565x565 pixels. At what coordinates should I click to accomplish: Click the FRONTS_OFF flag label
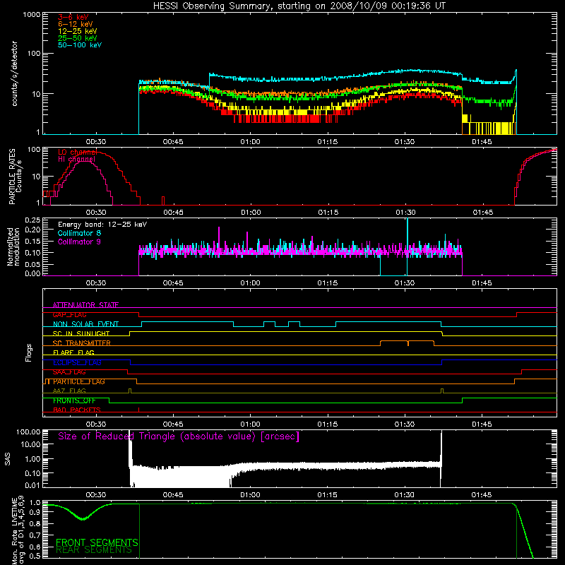tap(74, 400)
